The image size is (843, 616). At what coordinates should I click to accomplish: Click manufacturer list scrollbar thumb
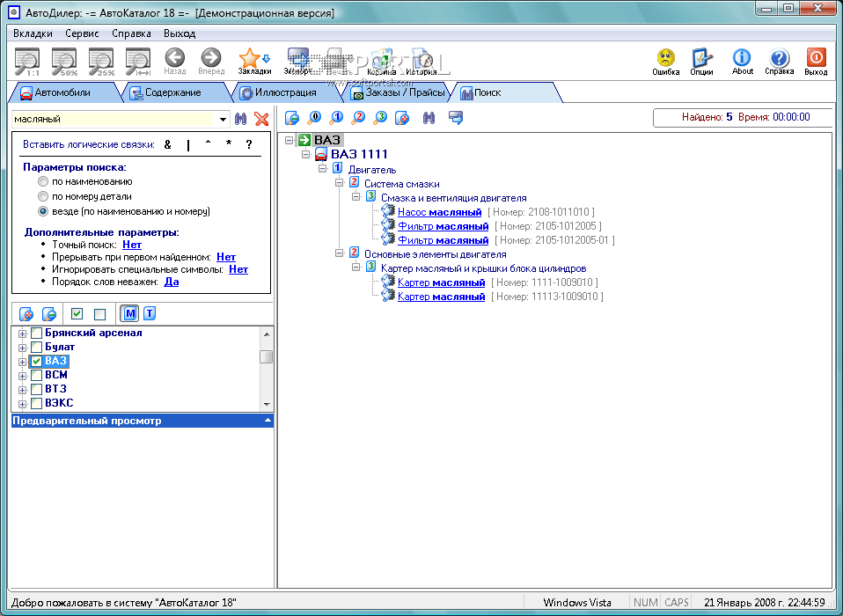pyautogui.click(x=266, y=357)
